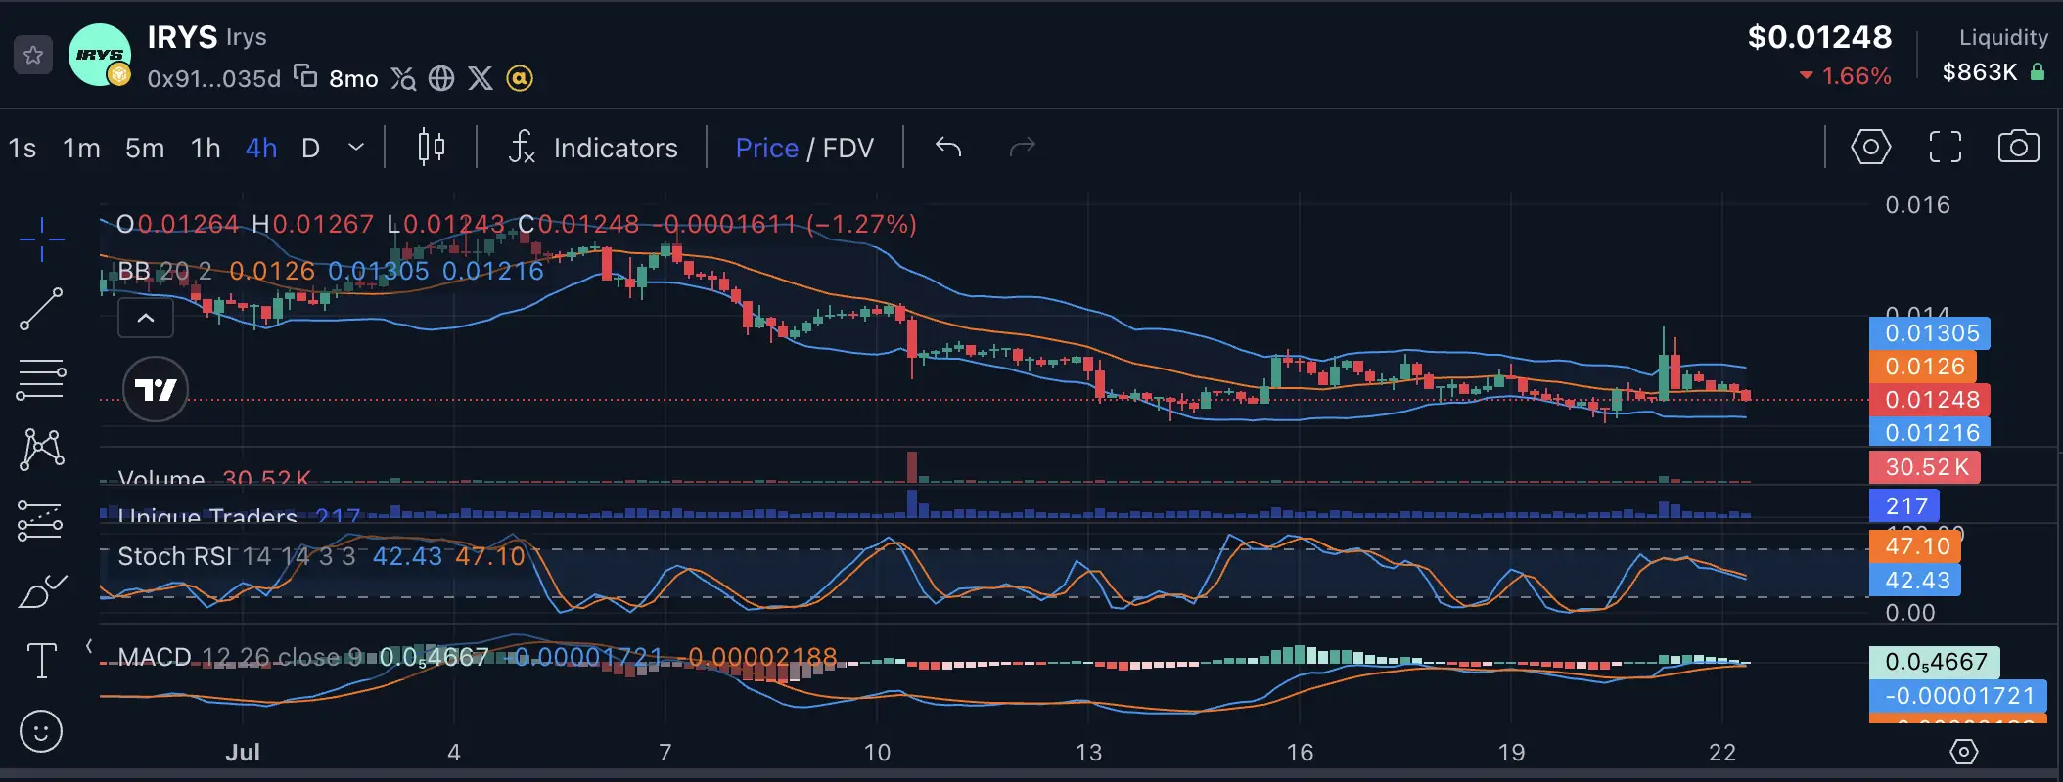2063x782 pixels.
Task: Select the daily D timeframe
Action: pos(311,149)
